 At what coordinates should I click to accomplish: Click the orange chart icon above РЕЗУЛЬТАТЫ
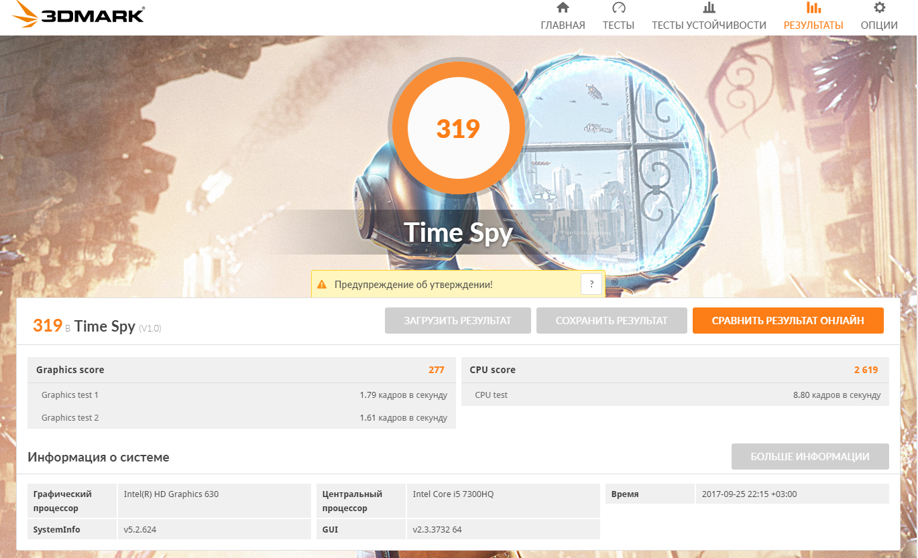click(813, 8)
